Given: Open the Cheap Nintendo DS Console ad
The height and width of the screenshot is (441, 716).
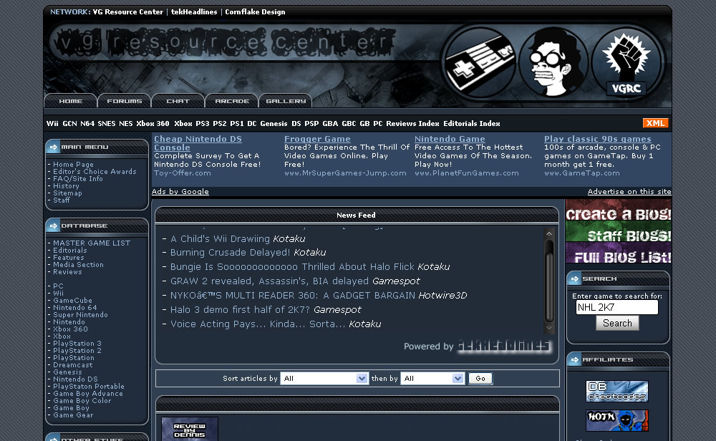Looking at the screenshot, I should pos(198,143).
